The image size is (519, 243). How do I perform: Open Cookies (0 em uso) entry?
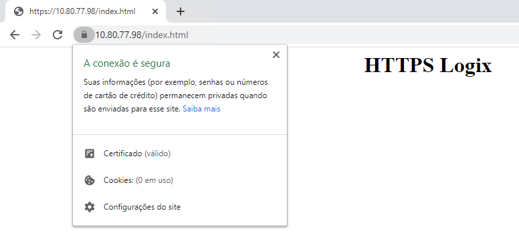coord(180,180)
